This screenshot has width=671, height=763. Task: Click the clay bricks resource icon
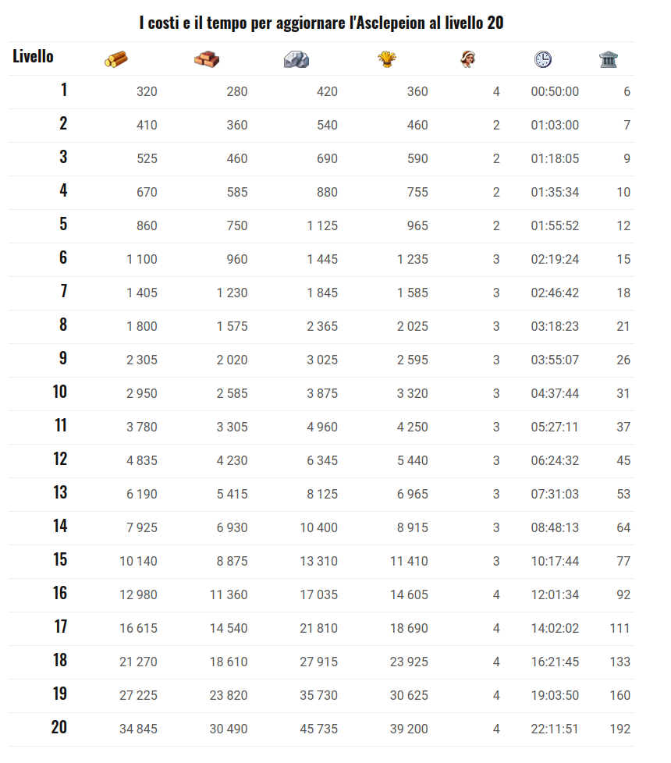206,59
